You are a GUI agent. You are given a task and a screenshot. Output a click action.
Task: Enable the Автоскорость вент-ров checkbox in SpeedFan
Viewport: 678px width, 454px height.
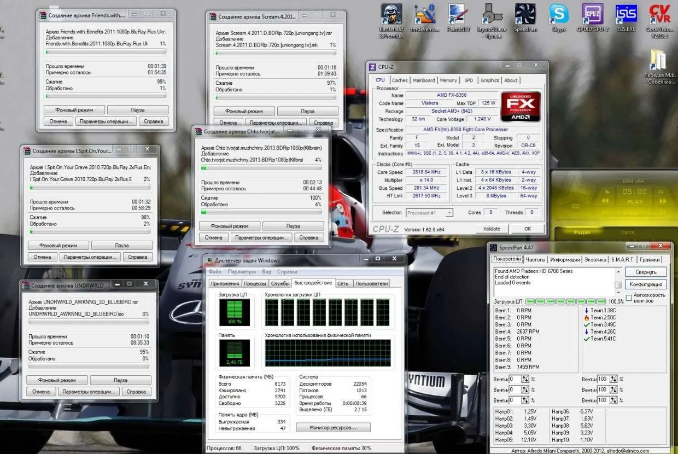pyautogui.click(x=629, y=298)
